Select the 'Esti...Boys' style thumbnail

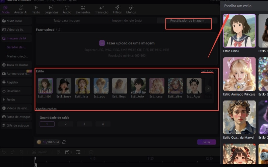120,86
